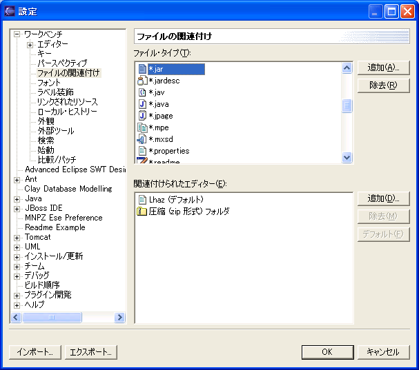Expand the Ant tree node
The image size is (419, 370).
(x=17, y=180)
